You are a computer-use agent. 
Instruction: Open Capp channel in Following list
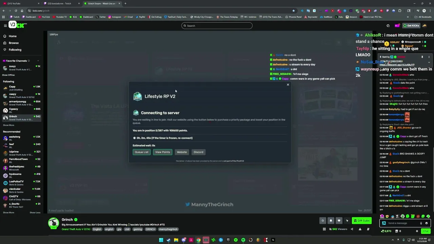(x=22, y=88)
